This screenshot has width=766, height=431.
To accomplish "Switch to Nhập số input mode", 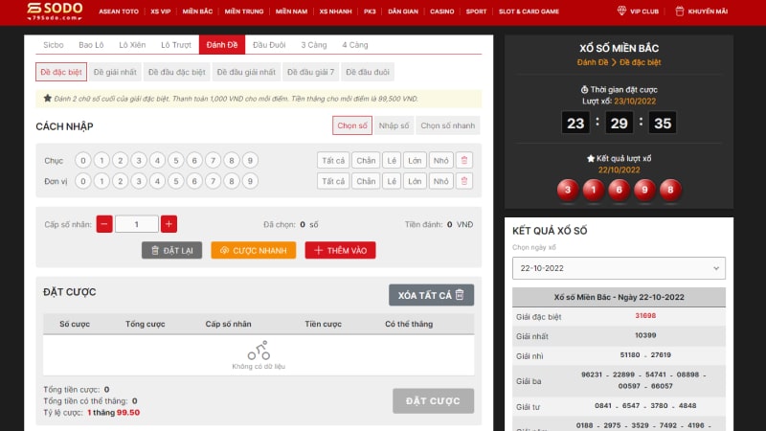I will click(x=393, y=125).
